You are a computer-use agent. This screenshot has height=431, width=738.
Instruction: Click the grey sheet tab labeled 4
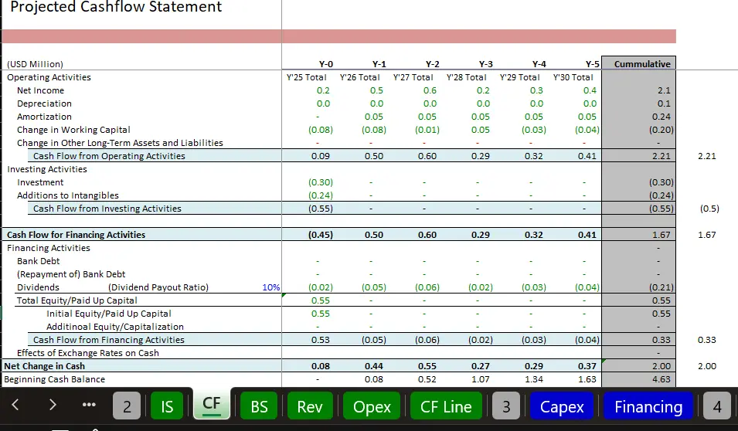(716, 406)
